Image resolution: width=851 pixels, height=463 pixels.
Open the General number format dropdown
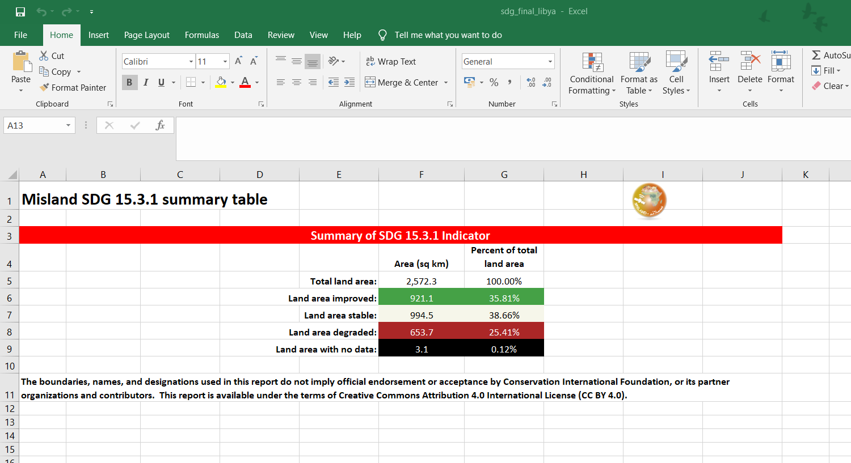click(550, 61)
